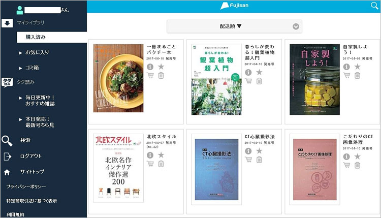
Task: Open マイライブラリ section
Action: [x=30, y=22]
